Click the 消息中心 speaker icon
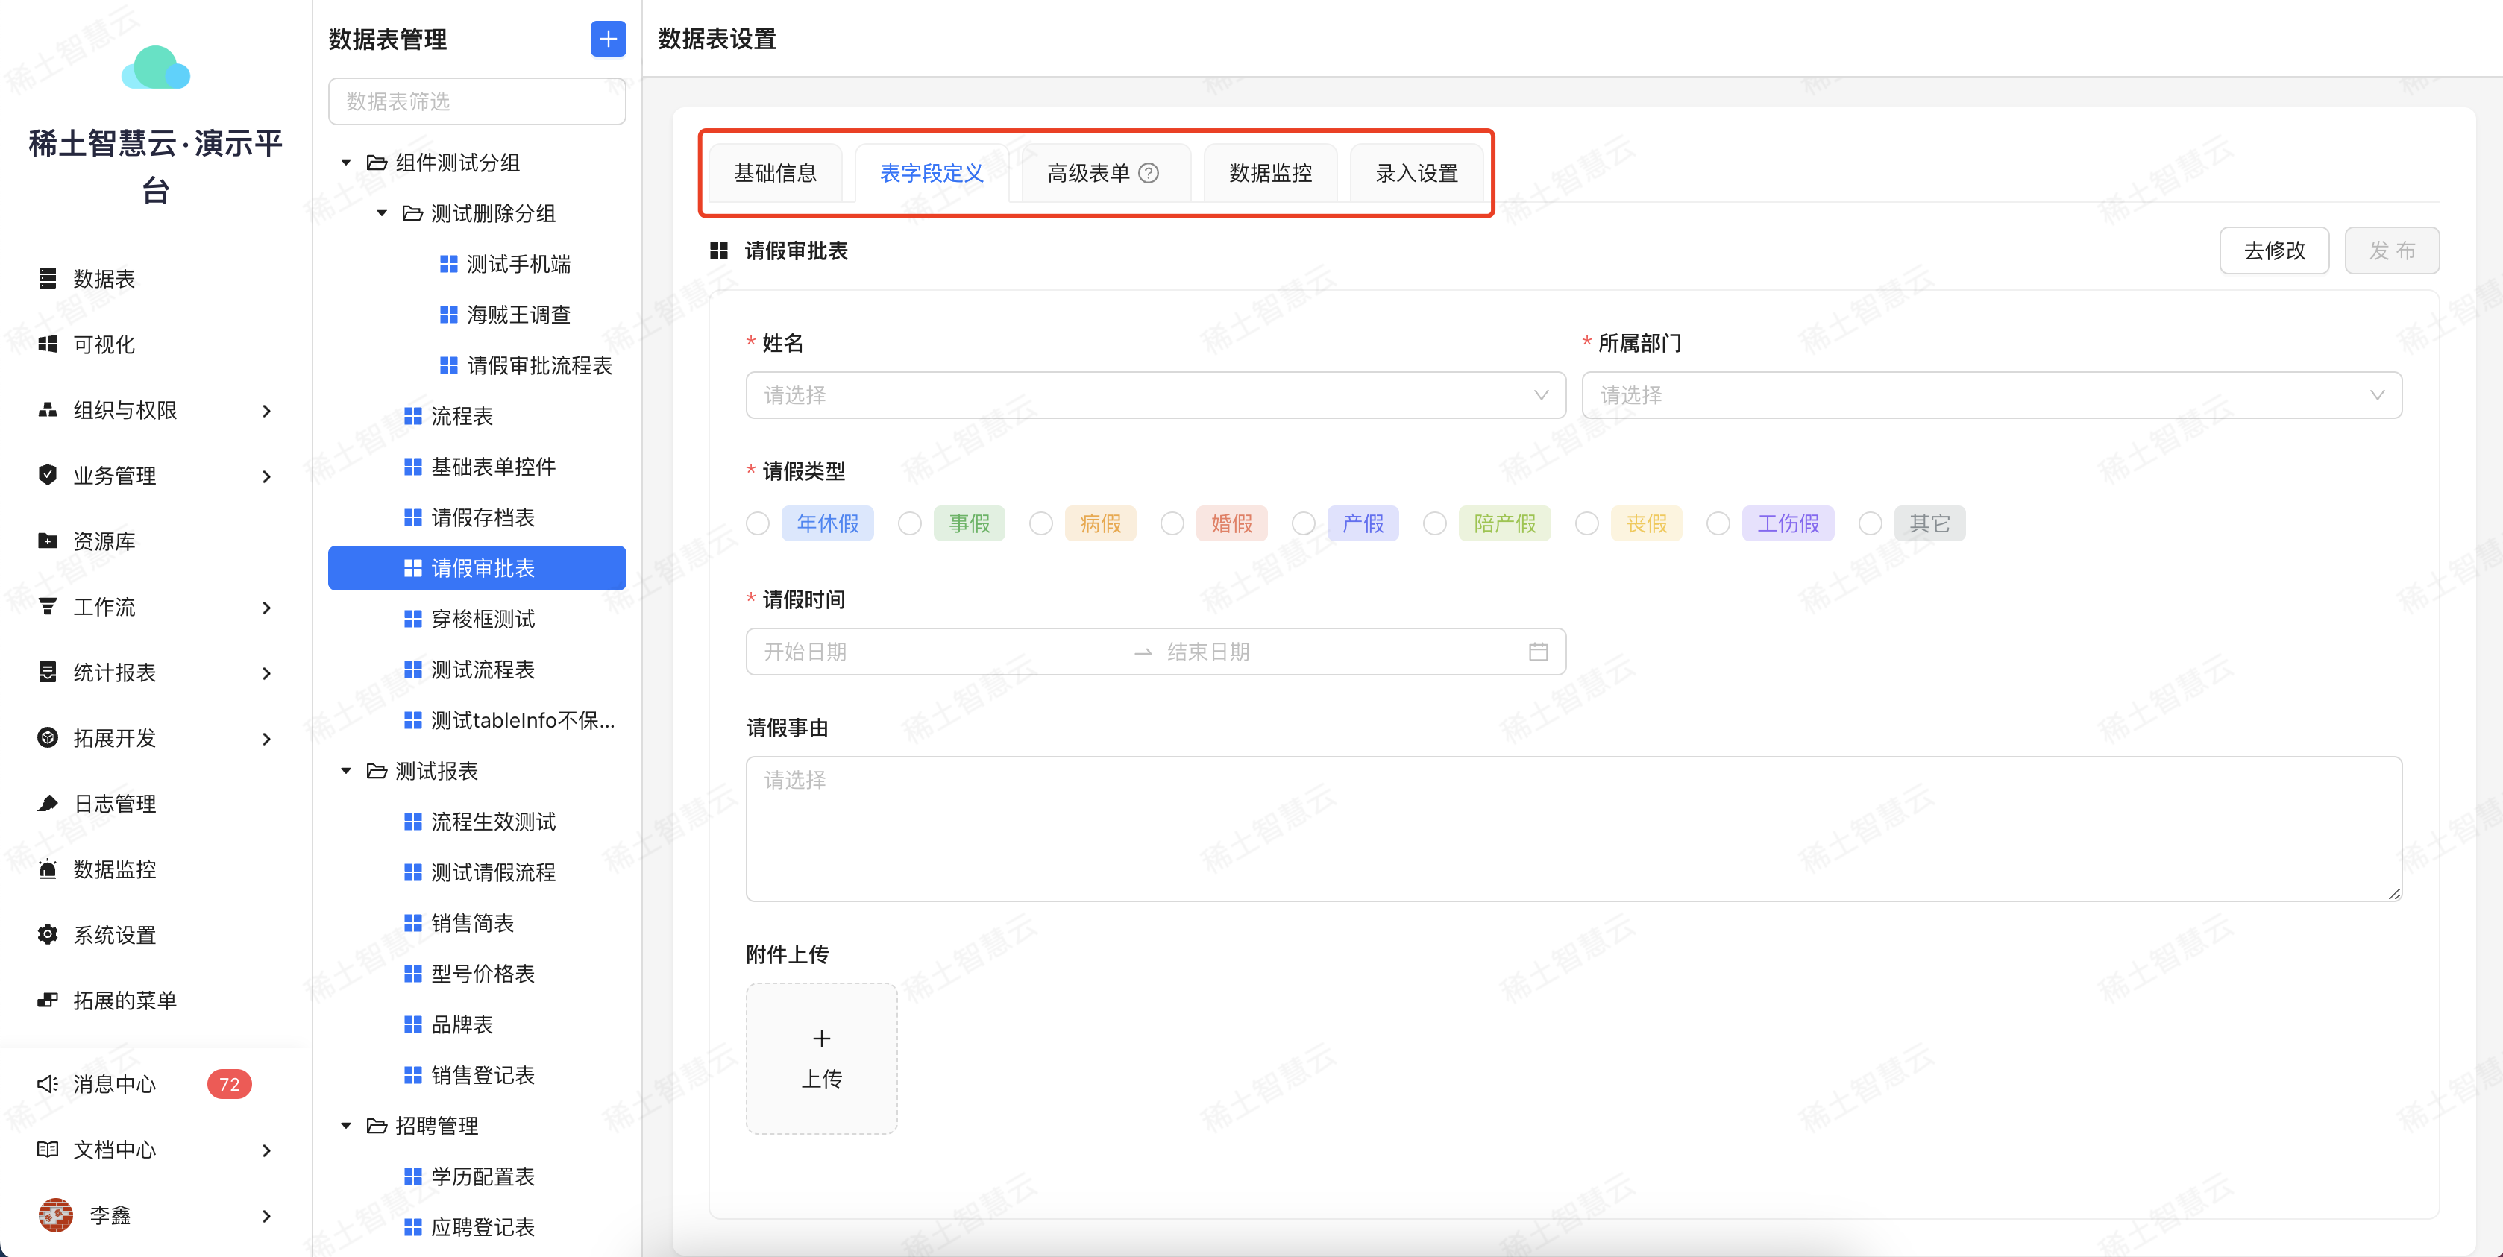 pyautogui.click(x=47, y=1084)
